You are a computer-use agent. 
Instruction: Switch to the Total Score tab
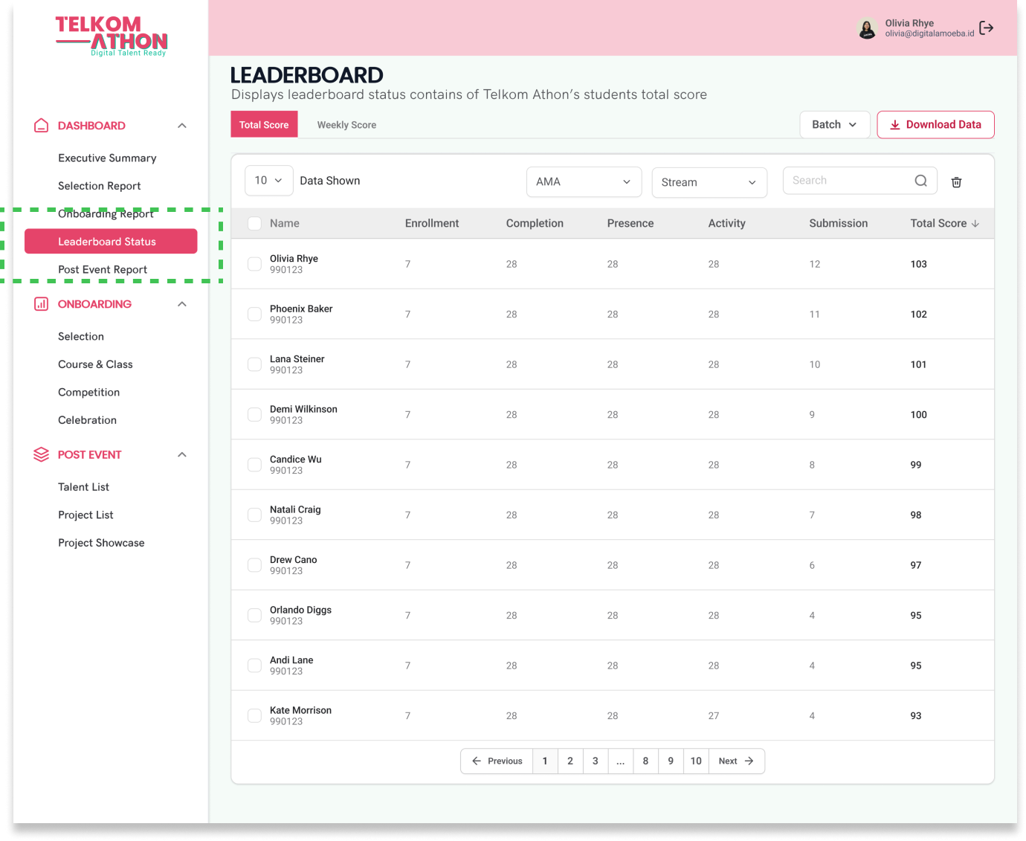(x=264, y=124)
